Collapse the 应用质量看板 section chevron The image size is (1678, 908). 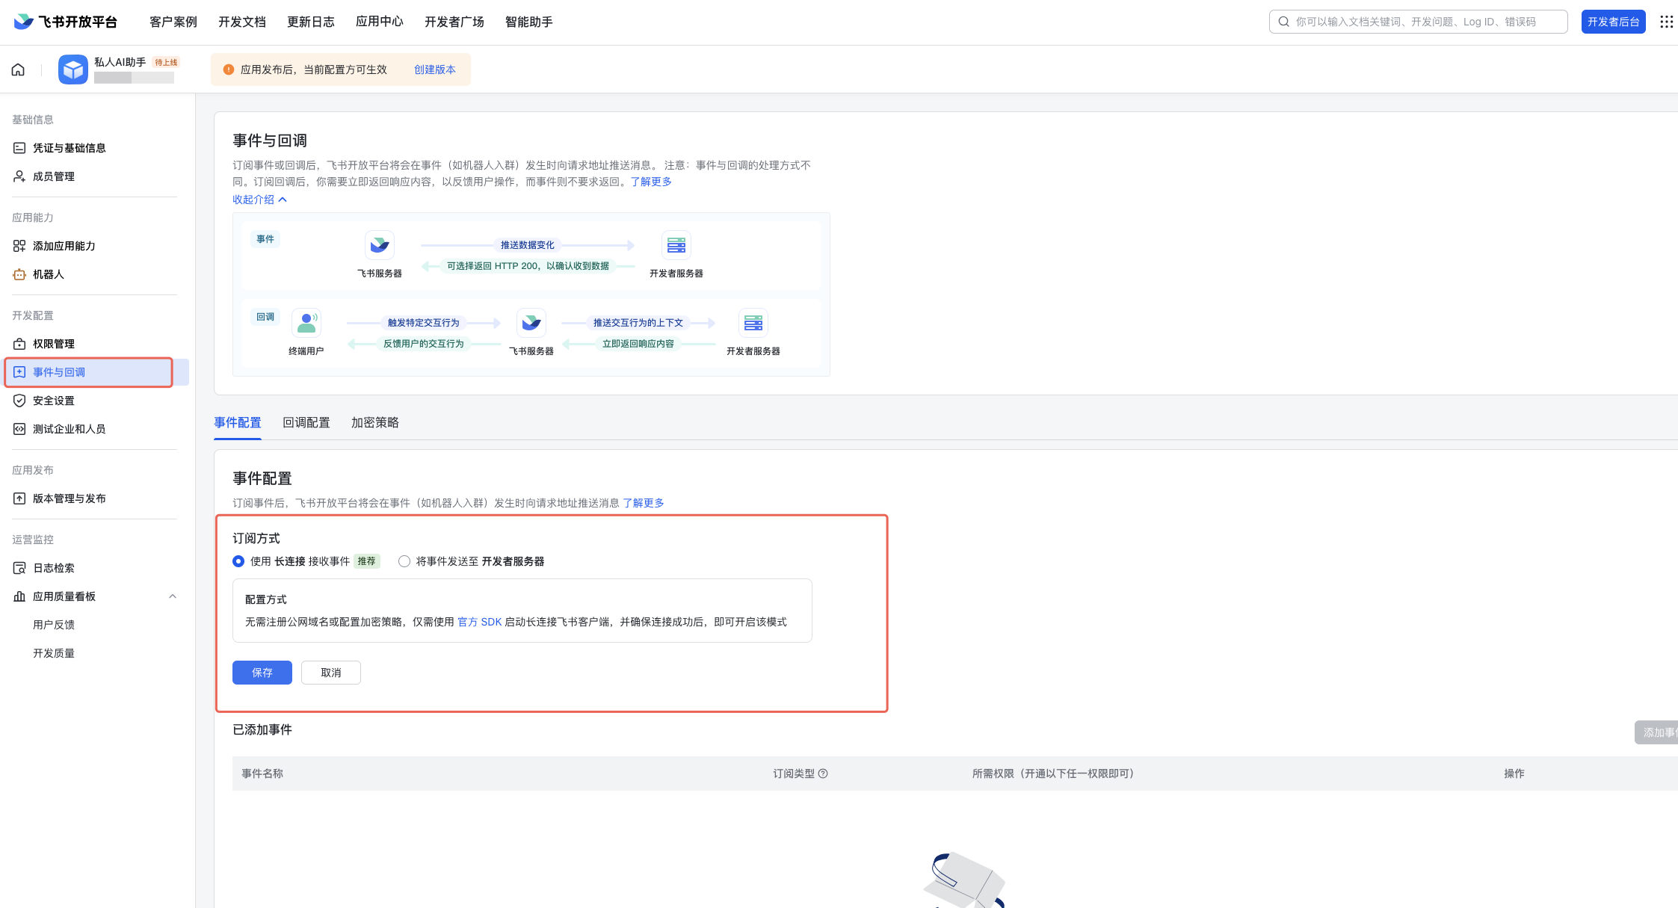[173, 596]
